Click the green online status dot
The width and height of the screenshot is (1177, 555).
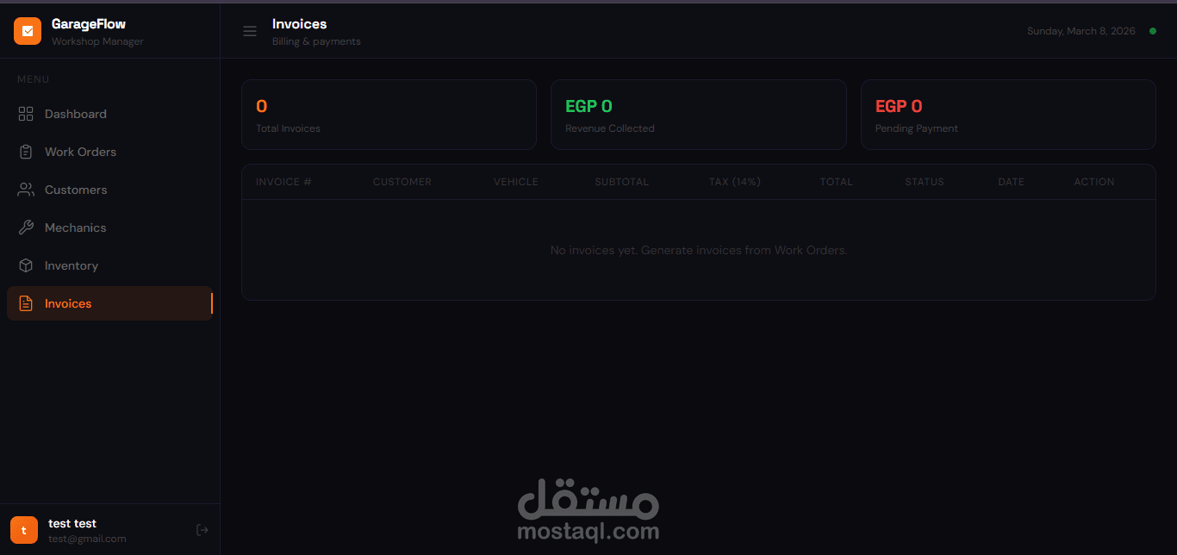point(1153,31)
